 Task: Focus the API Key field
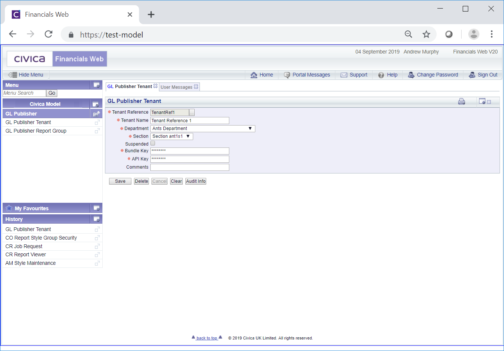[x=190, y=159]
